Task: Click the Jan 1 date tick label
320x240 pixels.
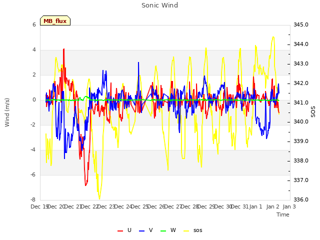Action: (x=255, y=206)
